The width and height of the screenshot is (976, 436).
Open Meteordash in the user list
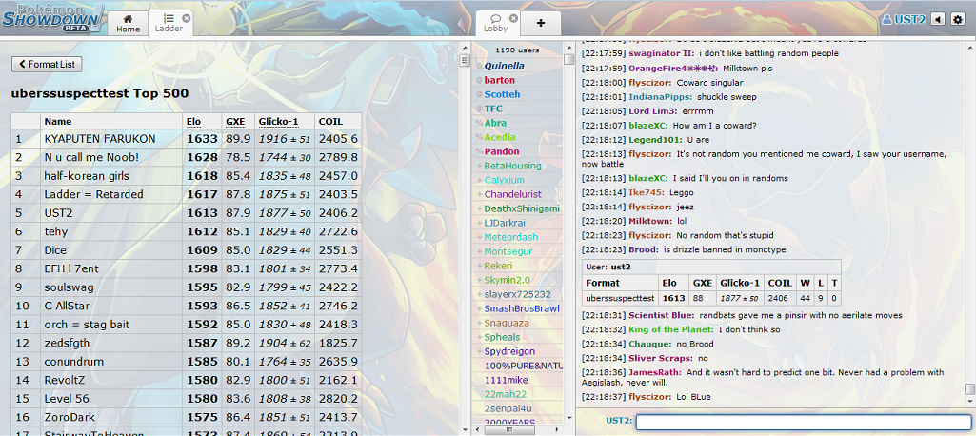pos(511,237)
